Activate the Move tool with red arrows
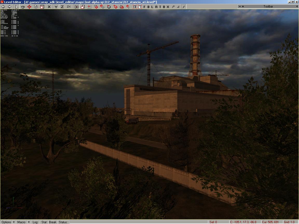This screenshot has height=224, width=299. click(29, 7)
